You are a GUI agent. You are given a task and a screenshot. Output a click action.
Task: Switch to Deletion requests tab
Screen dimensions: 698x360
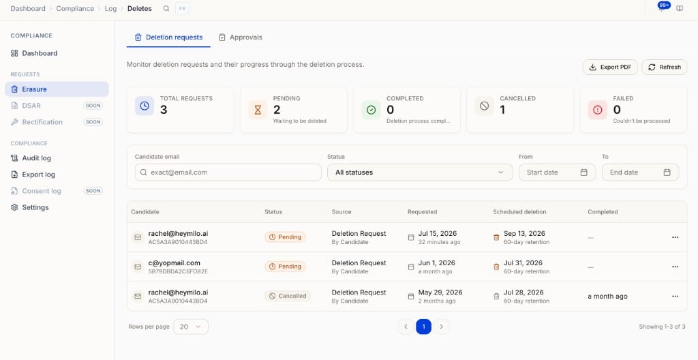click(168, 37)
